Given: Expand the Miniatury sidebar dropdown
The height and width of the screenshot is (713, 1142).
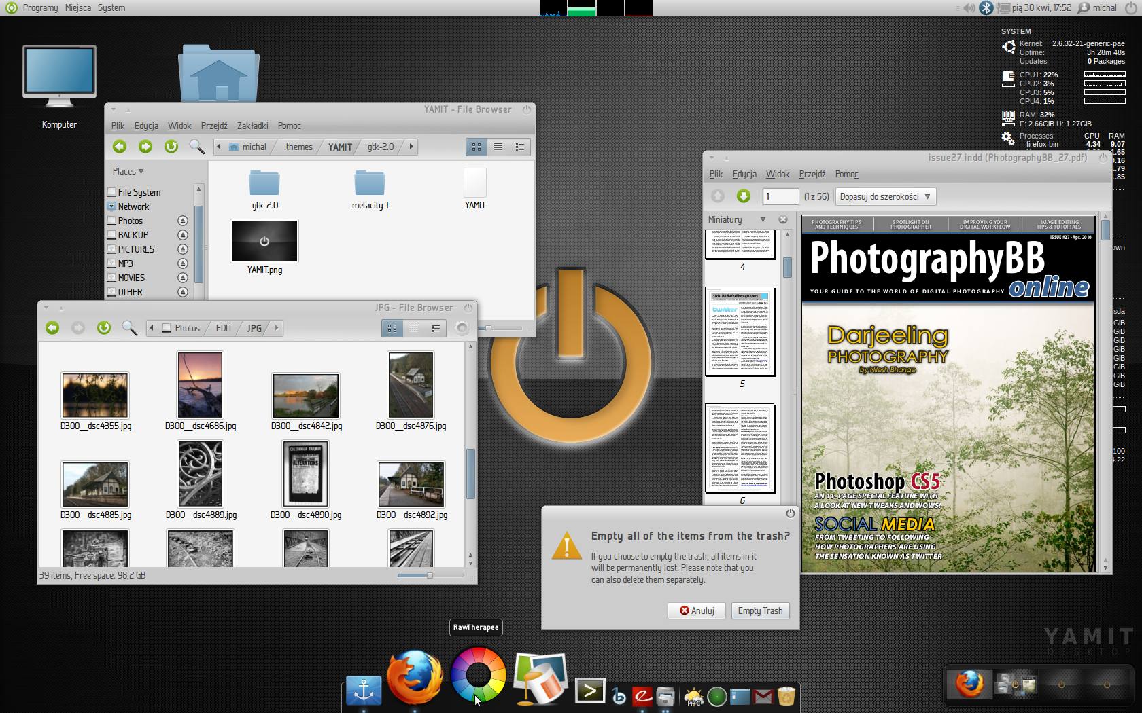Looking at the screenshot, I should click(763, 219).
